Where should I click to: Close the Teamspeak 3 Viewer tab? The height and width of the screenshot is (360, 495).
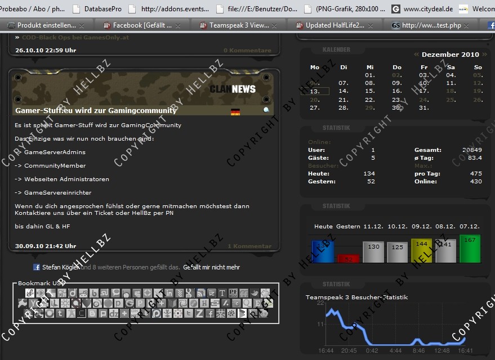click(x=277, y=26)
